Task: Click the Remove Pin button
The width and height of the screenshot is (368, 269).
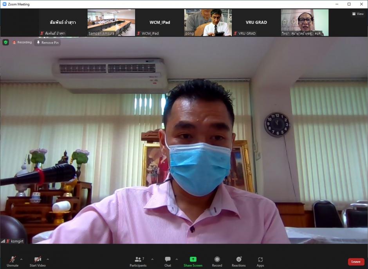Action: point(47,42)
